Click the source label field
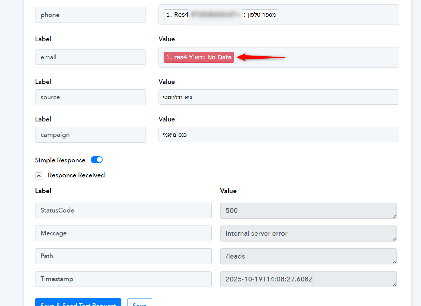This screenshot has height=306, width=421. point(90,97)
